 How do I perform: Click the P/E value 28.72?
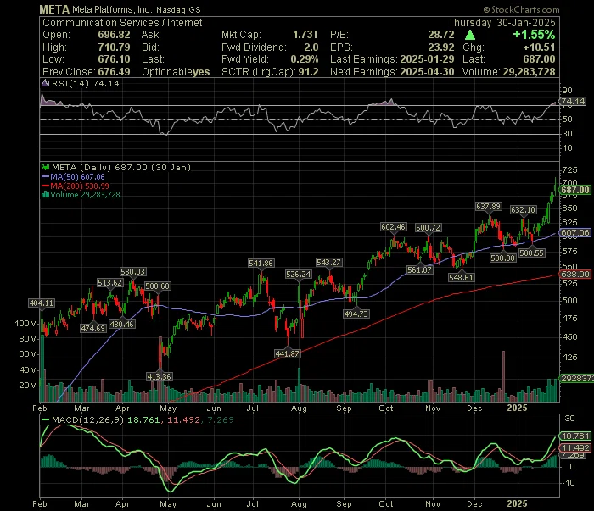point(441,35)
